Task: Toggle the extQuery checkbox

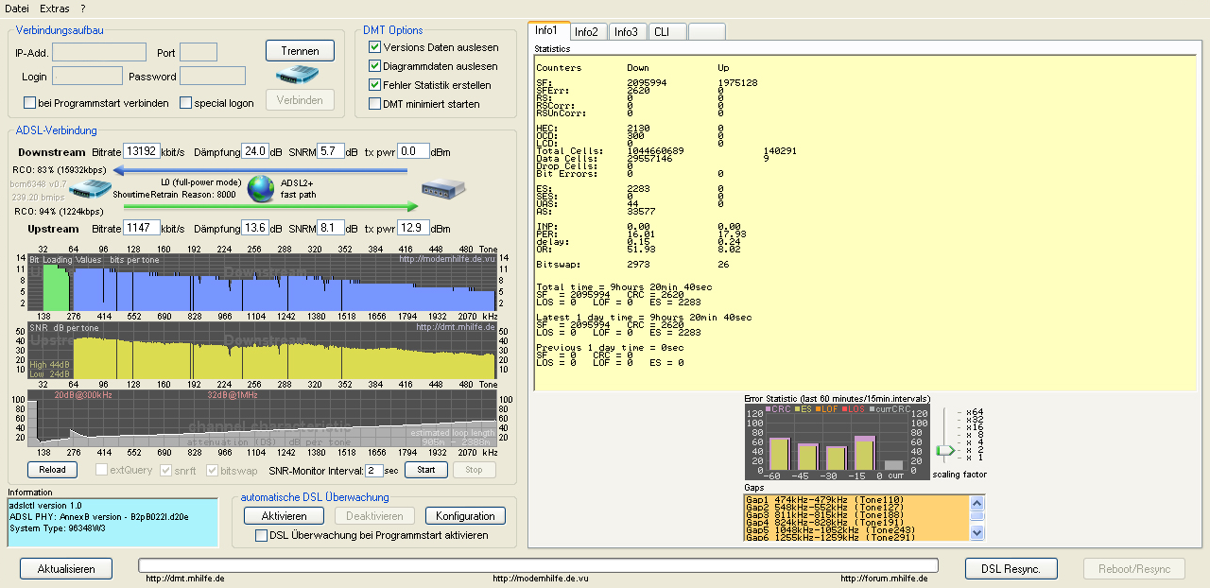Action: click(x=101, y=470)
